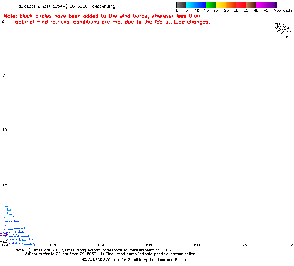
Task: Click the '>50 knots' legend label
Action: coord(283,10)
